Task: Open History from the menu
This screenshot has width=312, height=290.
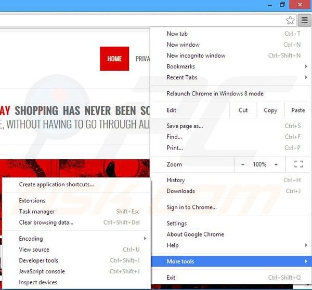Action: 230,180
